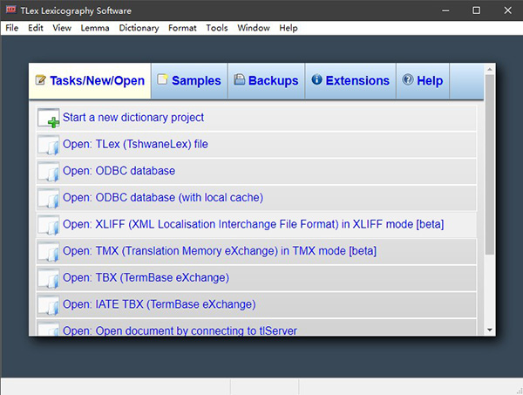Click Open: ODBC database (with local cache) link
The height and width of the screenshot is (395, 523).
[163, 197]
